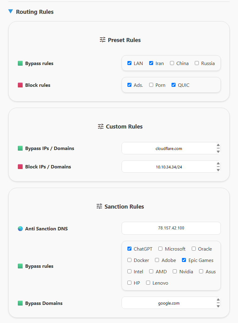Click the green icon beside Bypass IPs / Domains
The width and height of the screenshot is (238, 323).
pyautogui.click(x=20, y=148)
